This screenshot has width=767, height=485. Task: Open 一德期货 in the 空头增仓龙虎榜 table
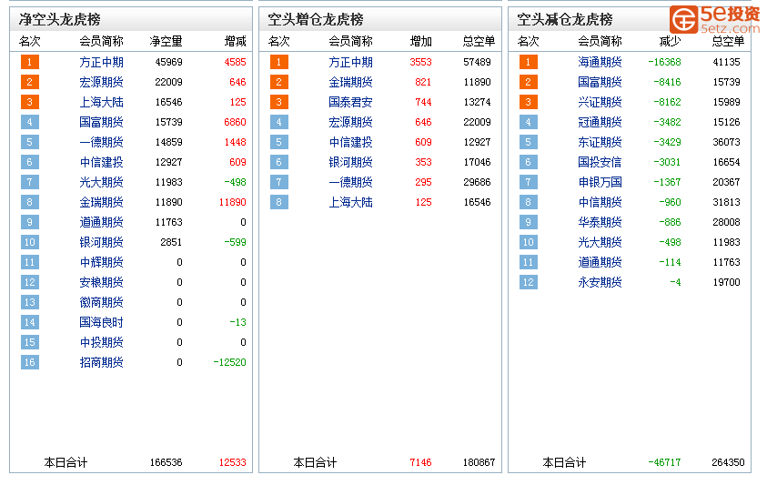(350, 183)
